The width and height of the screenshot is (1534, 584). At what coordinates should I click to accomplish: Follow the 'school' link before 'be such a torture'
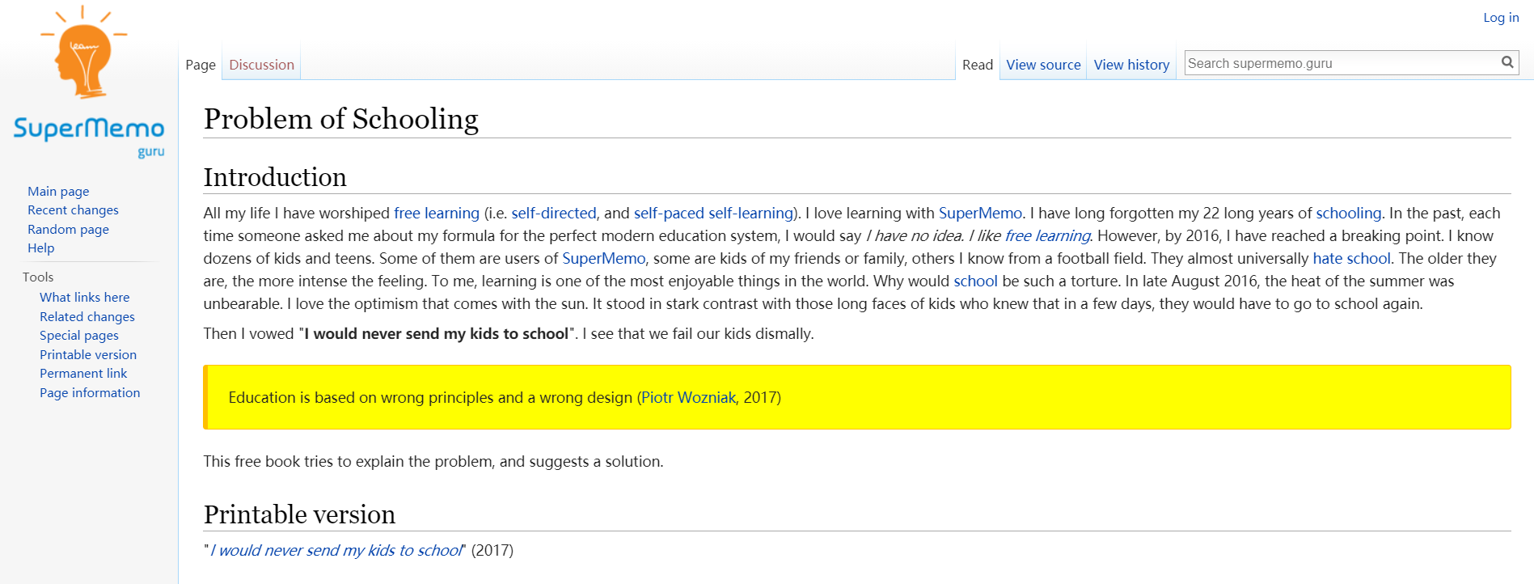[975, 281]
